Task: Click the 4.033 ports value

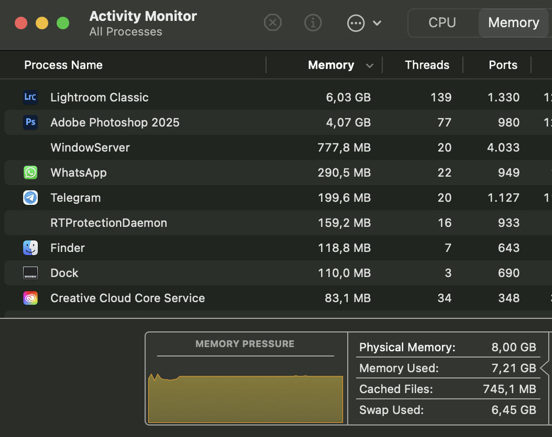Action: 503,147
